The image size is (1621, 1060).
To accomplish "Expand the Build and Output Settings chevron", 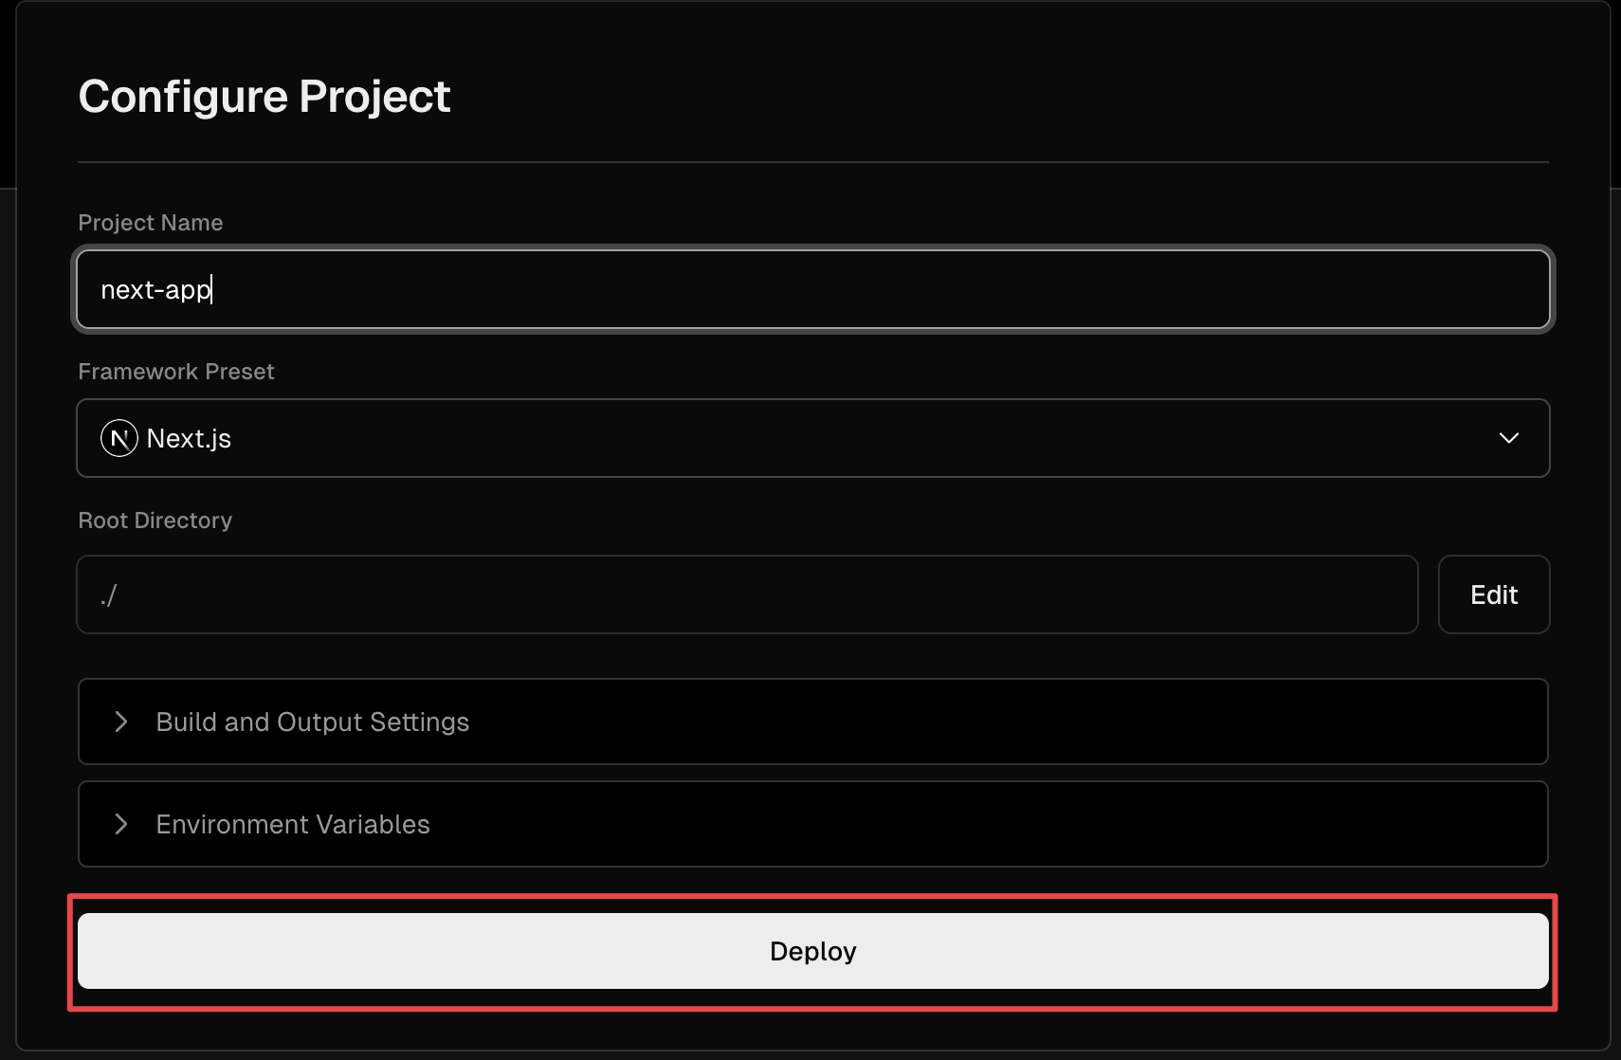I will tap(121, 722).
